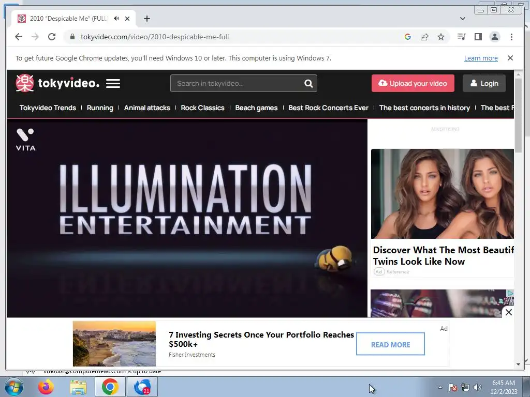Show hidden tray icons arrow

coord(440,387)
